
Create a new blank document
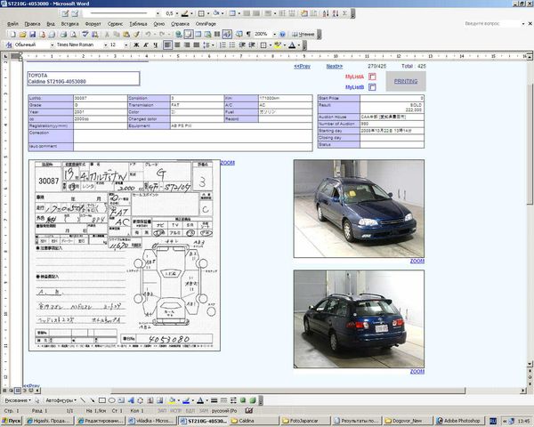(13, 35)
